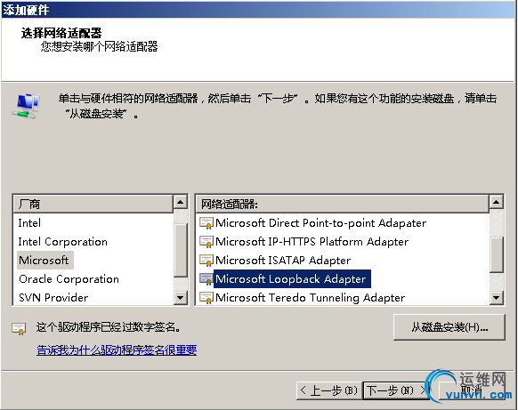Select Intel Corporation manufacturer
518x410 pixels.
pyautogui.click(x=63, y=242)
